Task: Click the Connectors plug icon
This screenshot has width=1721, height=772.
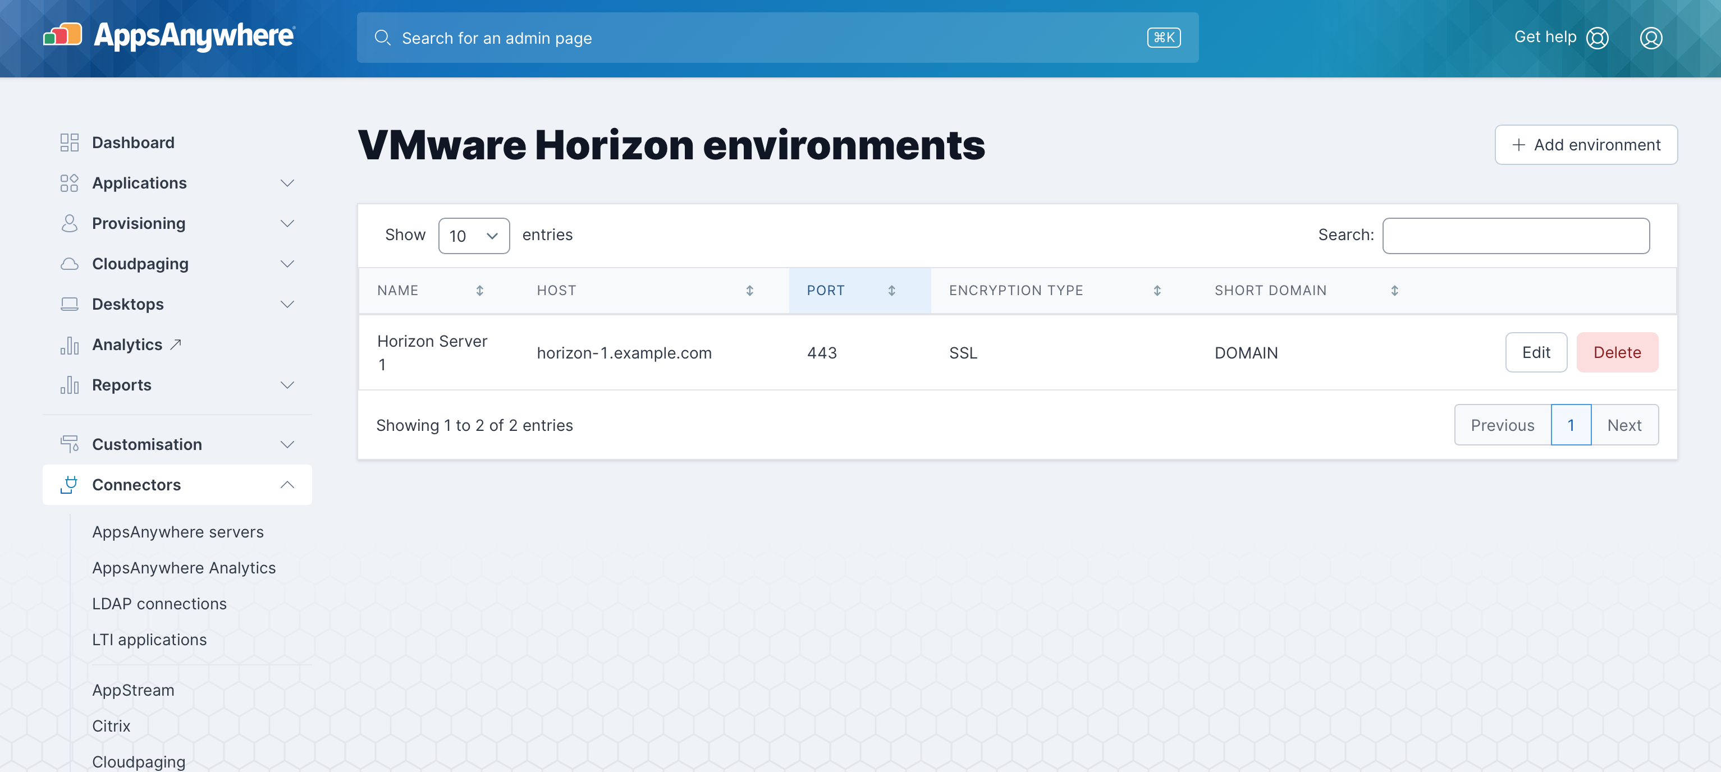Action: click(x=70, y=485)
